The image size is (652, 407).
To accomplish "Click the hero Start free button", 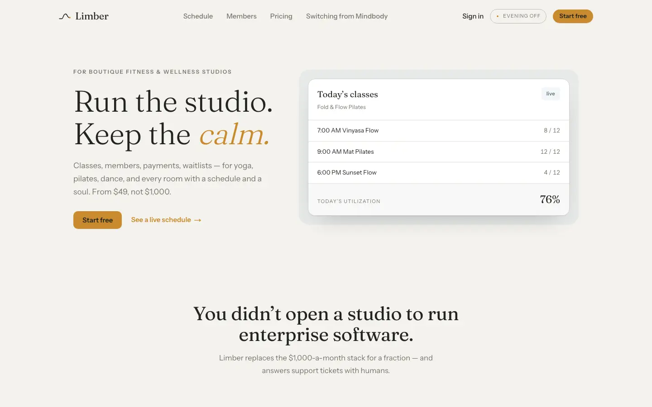I will pos(97,220).
